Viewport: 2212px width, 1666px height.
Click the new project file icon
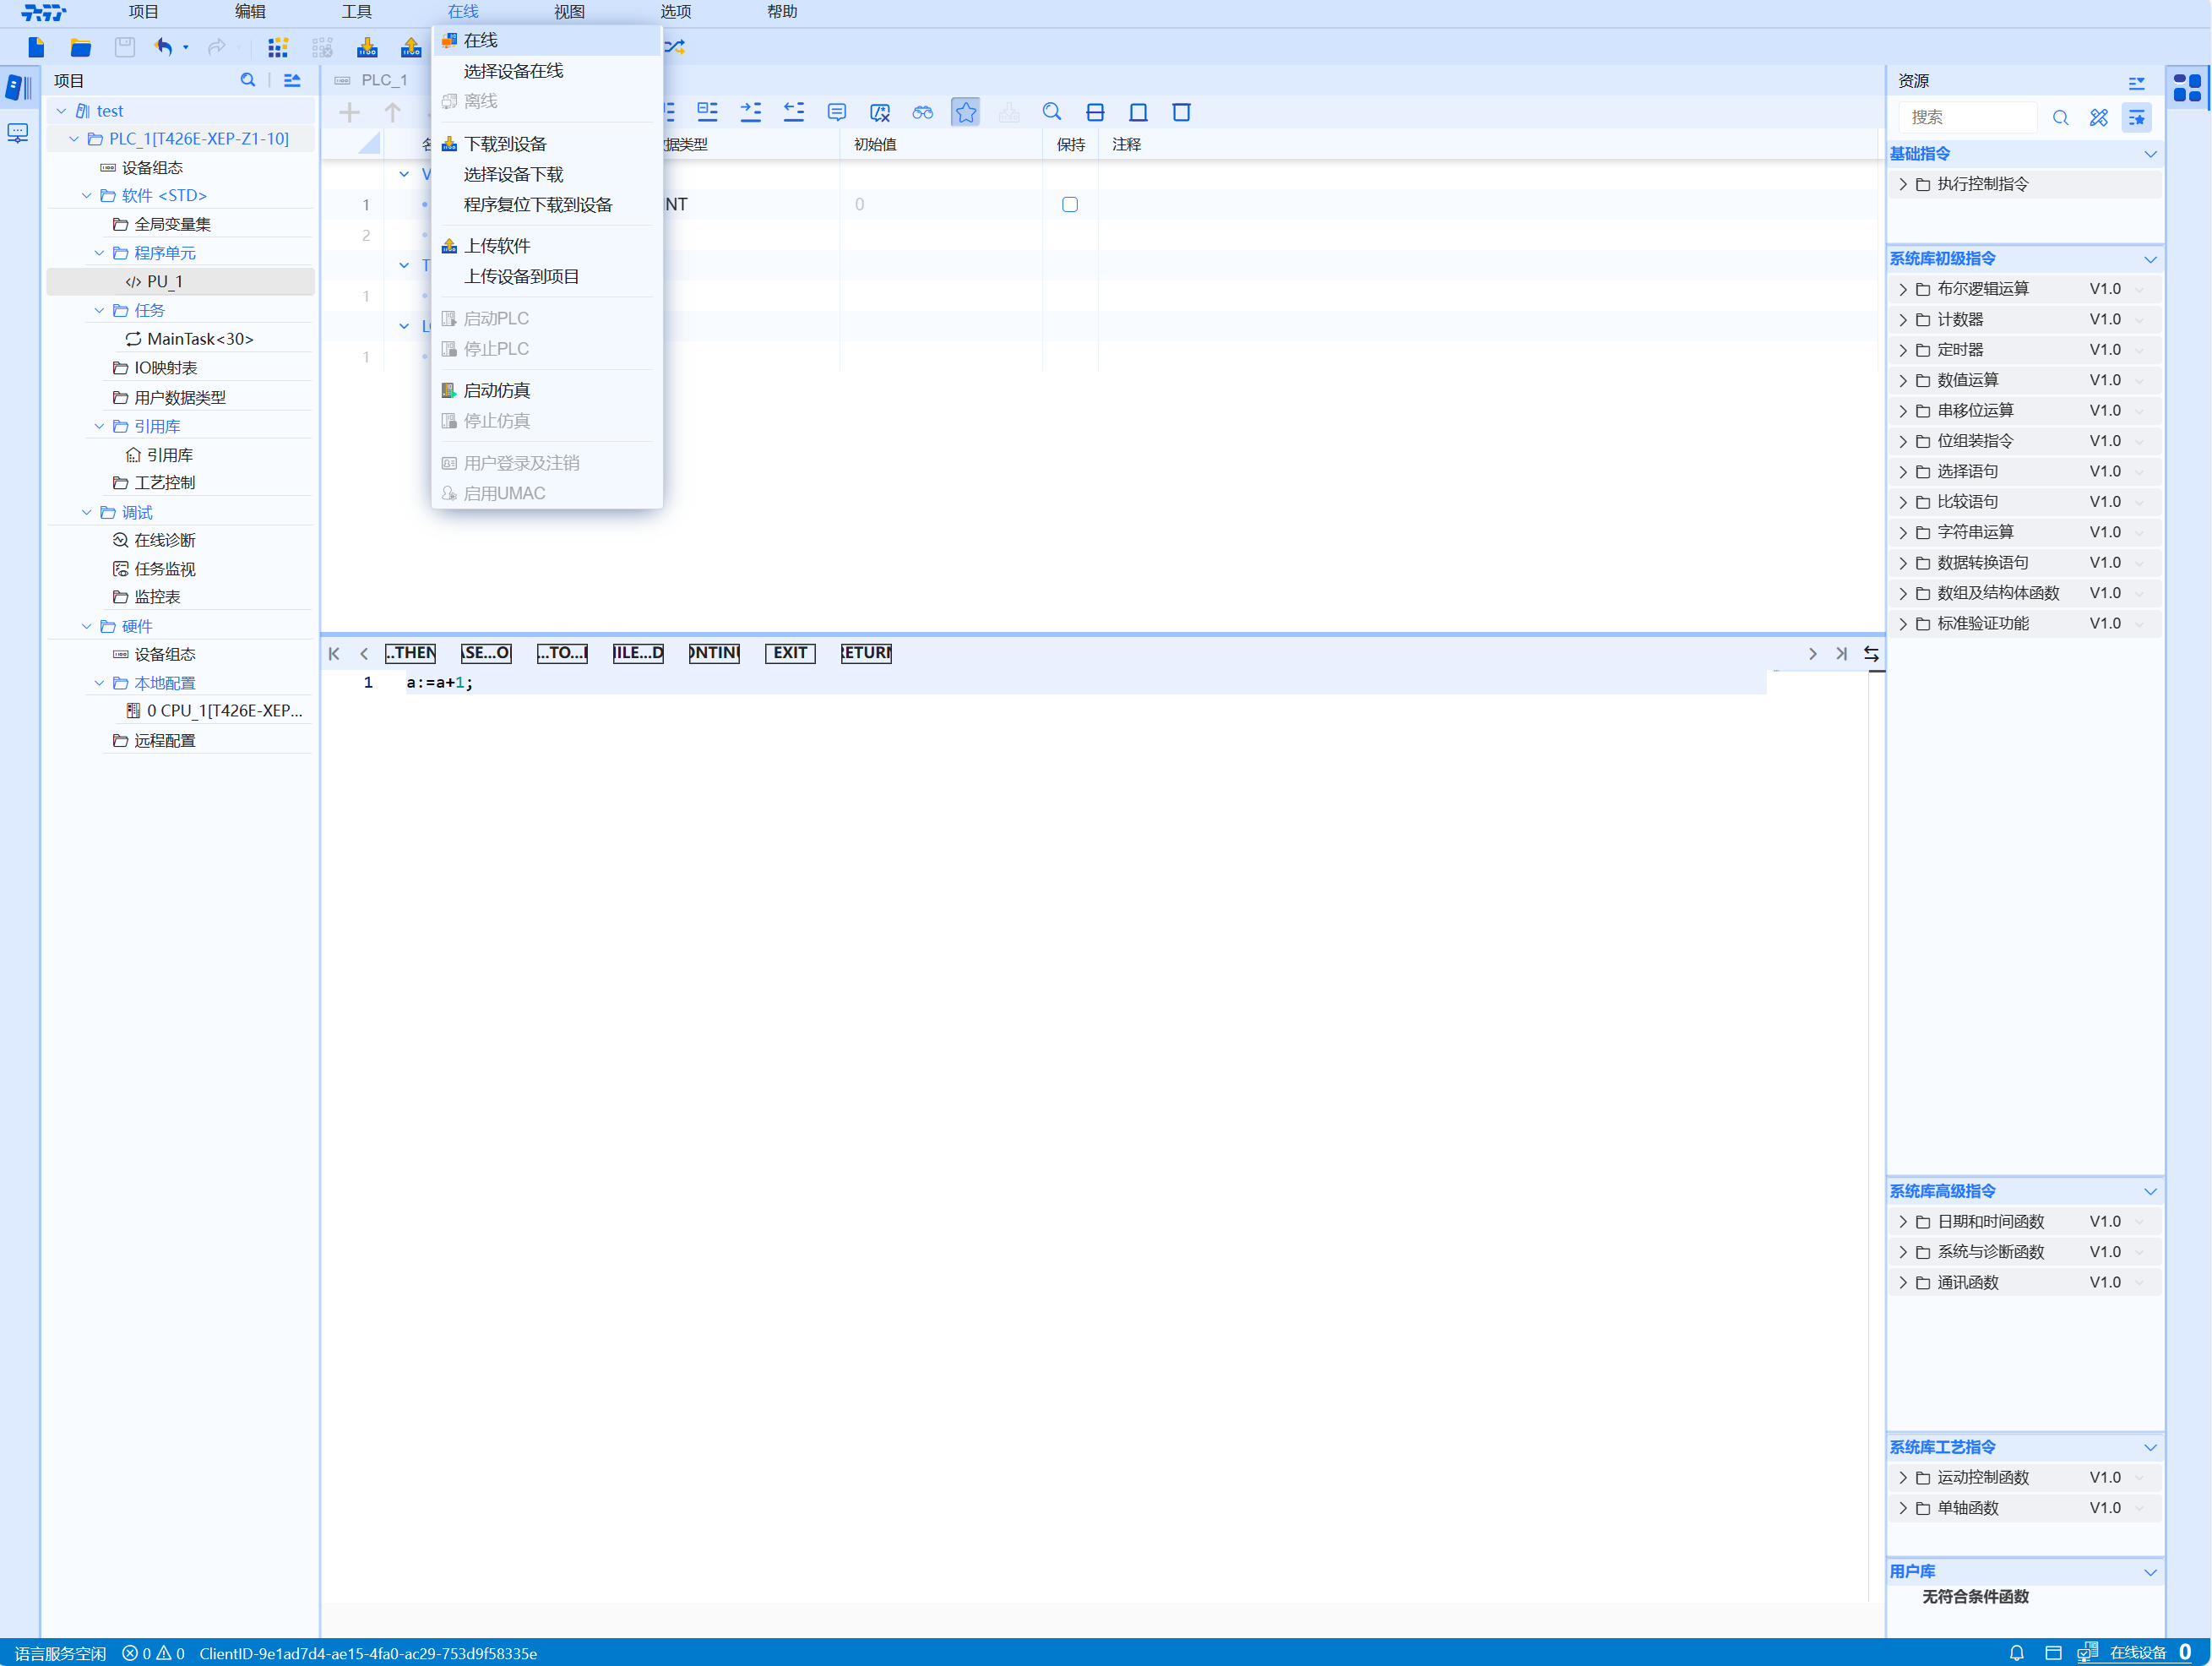(37, 47)
